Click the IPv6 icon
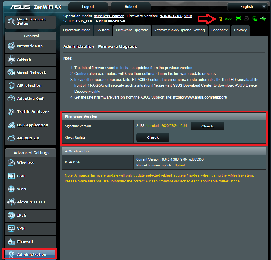This screenshot has height=260, width=271. point(11,215)
